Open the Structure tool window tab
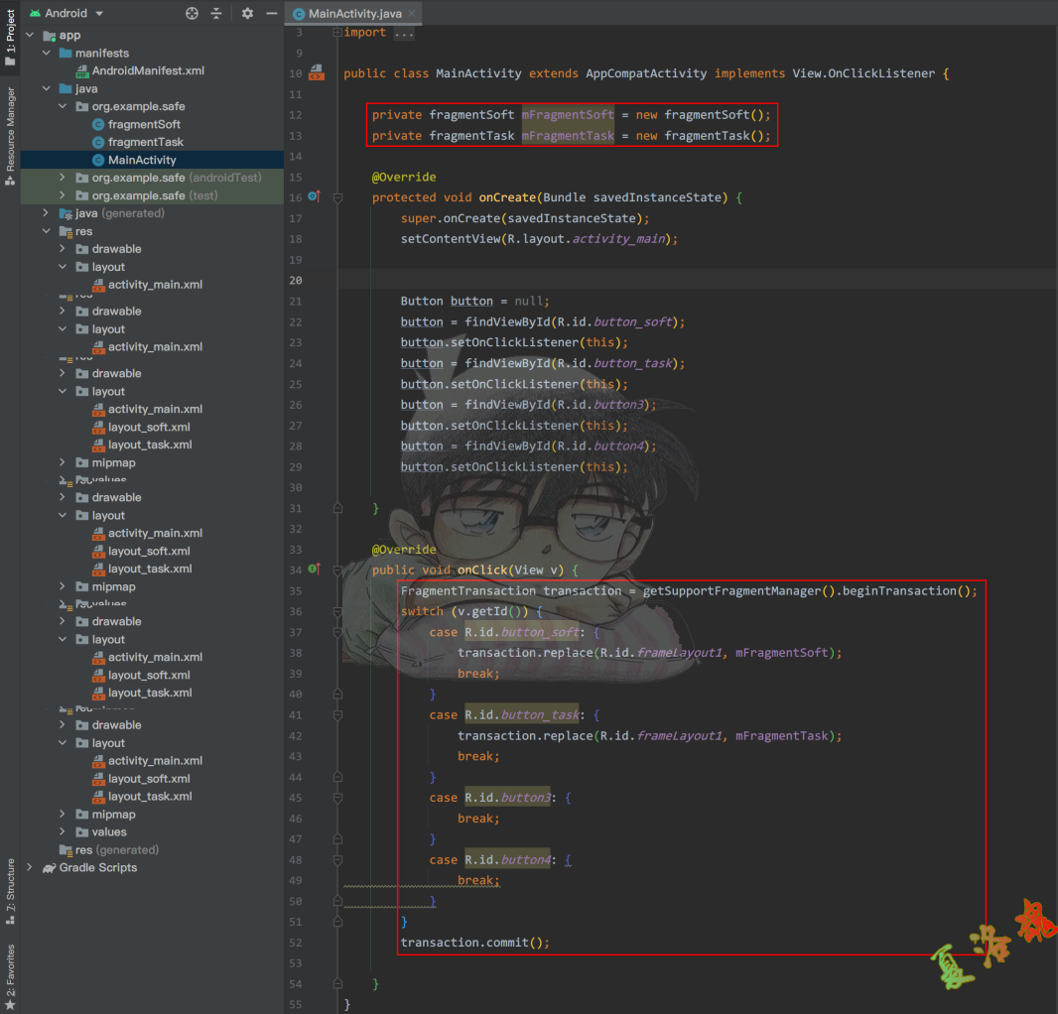 (10, 890)
